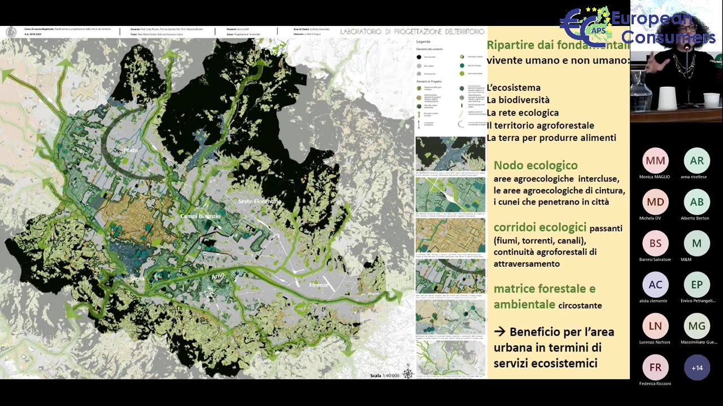
Task: Click the green double-arrow corridor legend symbol
Action: [420, 114]
